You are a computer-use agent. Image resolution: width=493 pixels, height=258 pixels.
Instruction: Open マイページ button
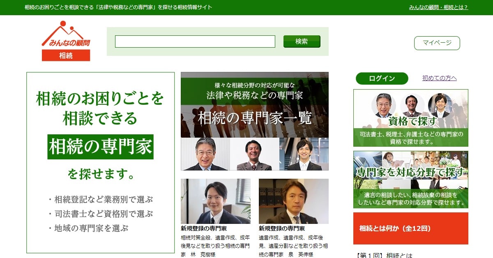tap(437, 43)
